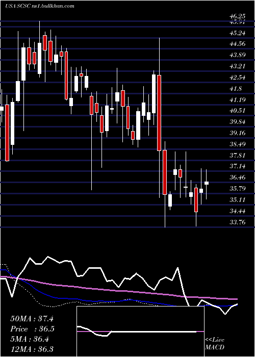Click the 39.84 price level label
This screenshot has height=357, width=255.
click(x=237, y=122)
